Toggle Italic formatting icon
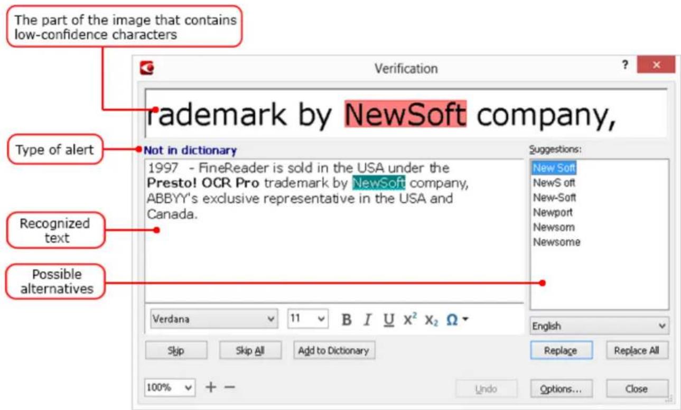 coord(368,320)
